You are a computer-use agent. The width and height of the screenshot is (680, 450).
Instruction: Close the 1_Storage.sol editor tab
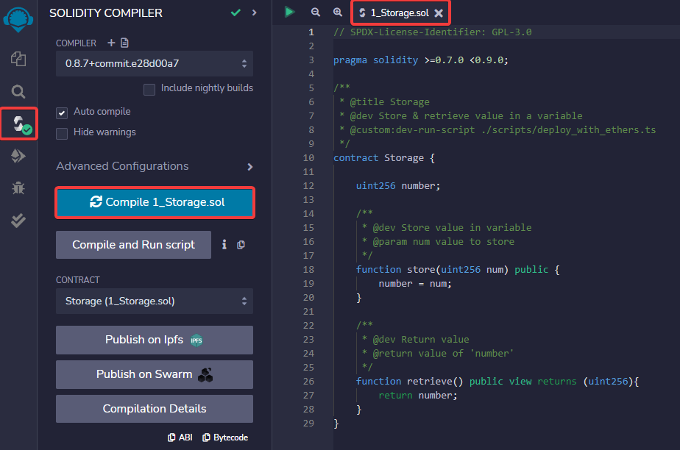(439, 13)
